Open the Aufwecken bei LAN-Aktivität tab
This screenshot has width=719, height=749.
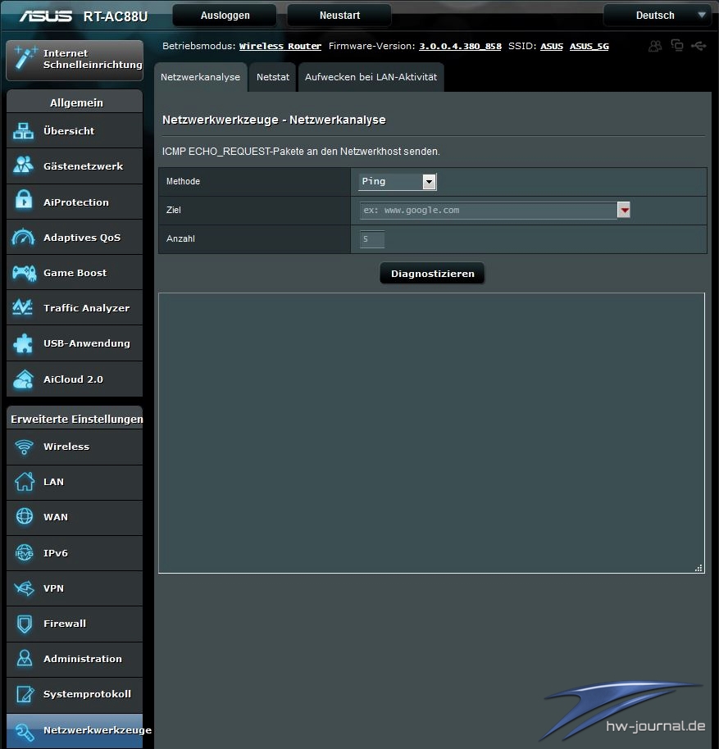pos(371,77)
